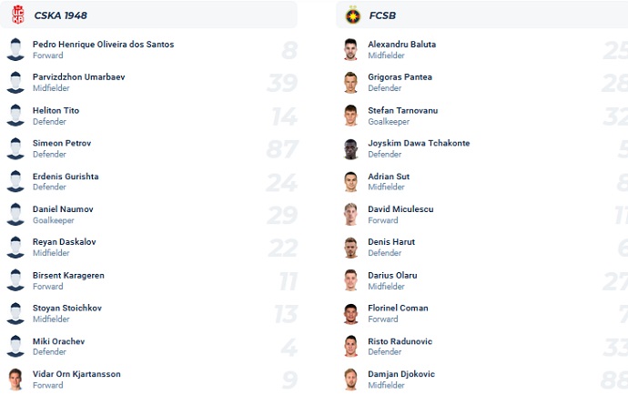Click the CSKA 1948 club crest icon
Screen dimensions: 628x395
(x=15, y=15)
